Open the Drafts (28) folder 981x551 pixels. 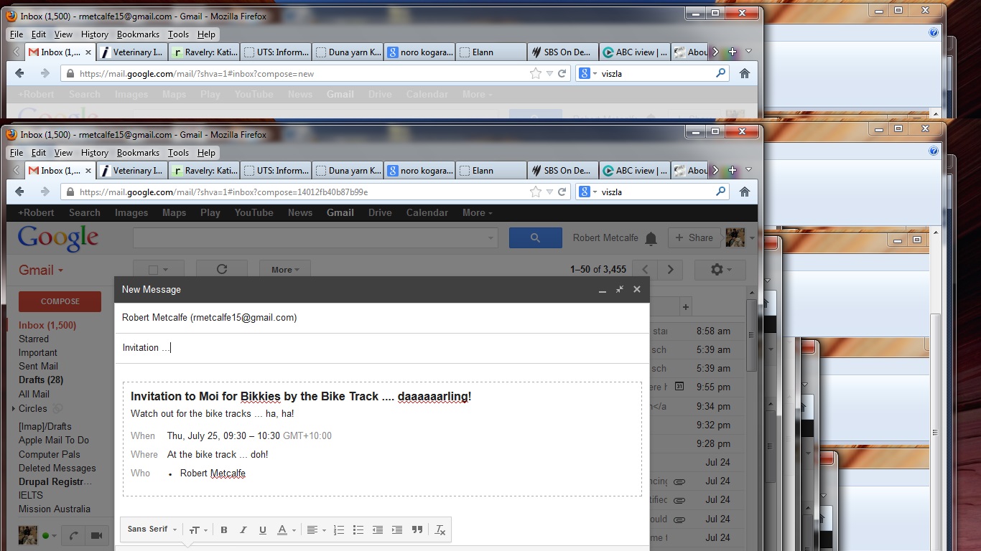click(41, 380)
